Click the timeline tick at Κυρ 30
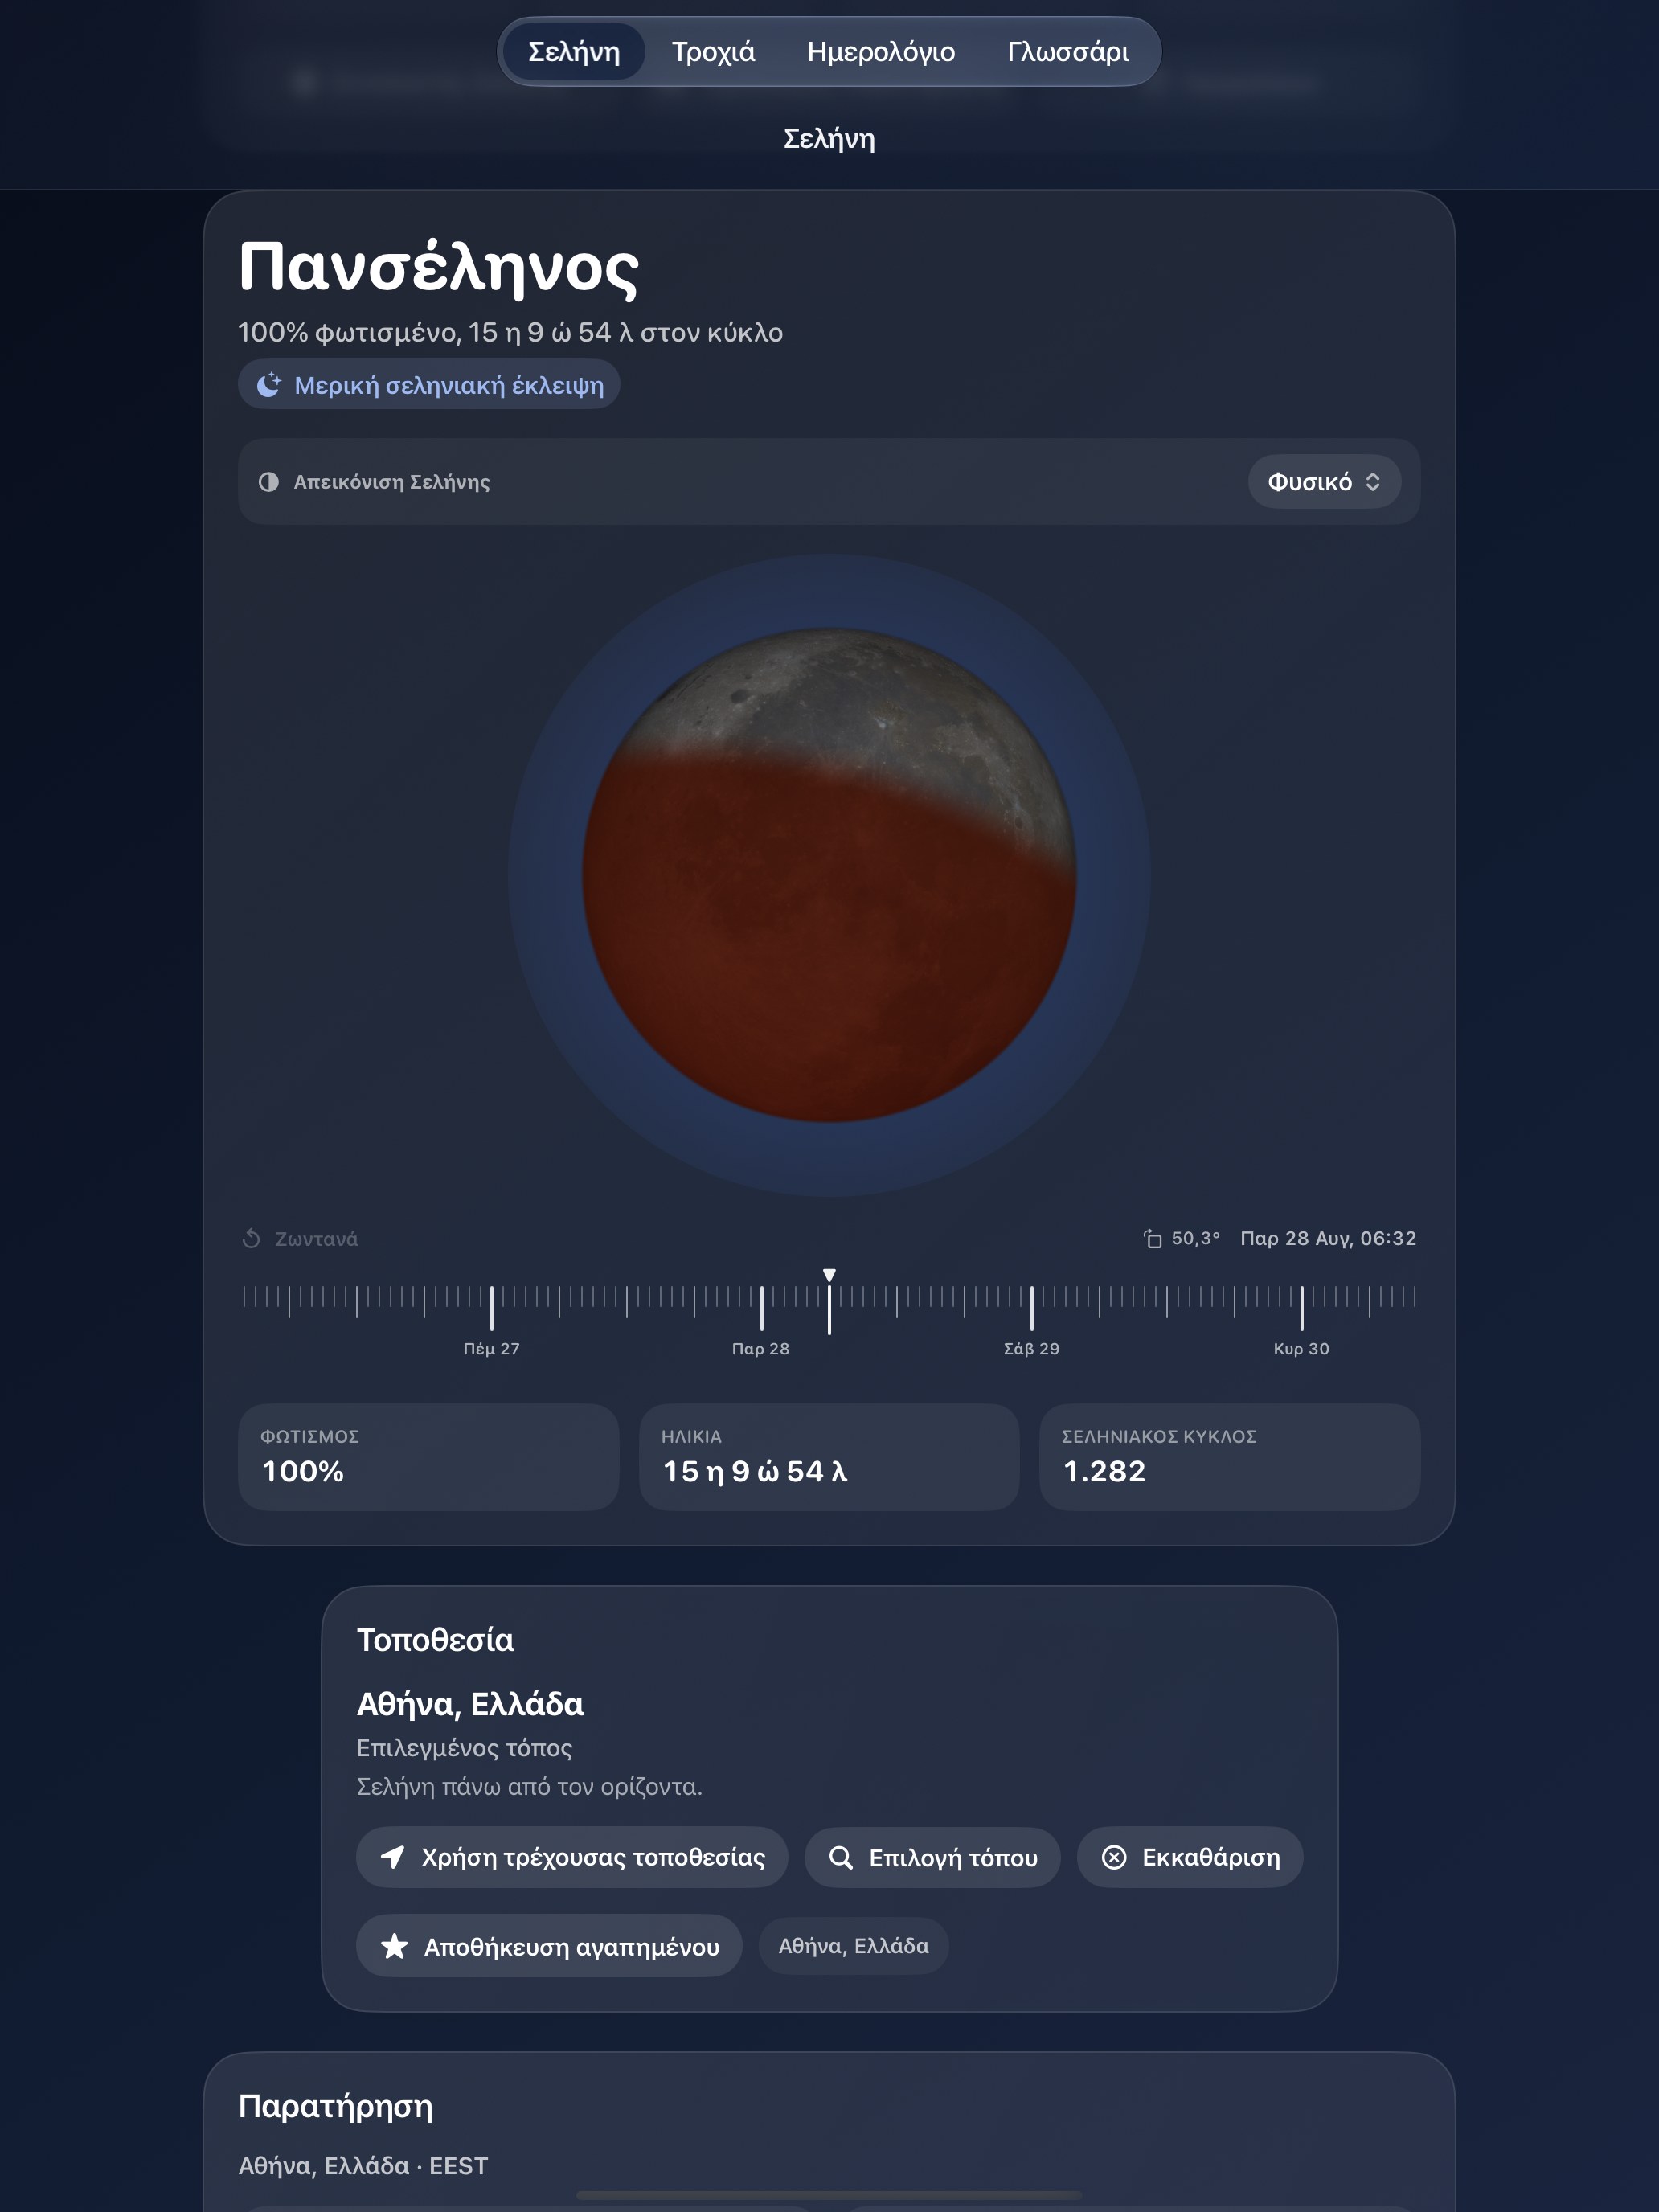Screen dimensions: 1659x2212 click(x=1301, y=1308)
